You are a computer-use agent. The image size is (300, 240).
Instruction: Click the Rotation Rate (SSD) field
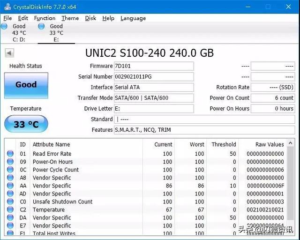[x=273, y=87]
